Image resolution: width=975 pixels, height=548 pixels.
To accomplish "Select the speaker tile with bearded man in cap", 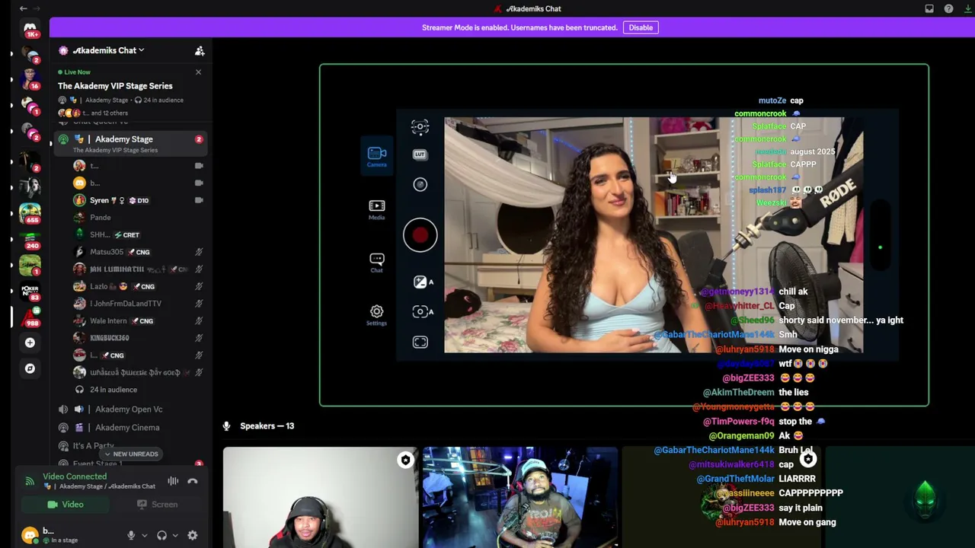I will click(x=520, y=498).
